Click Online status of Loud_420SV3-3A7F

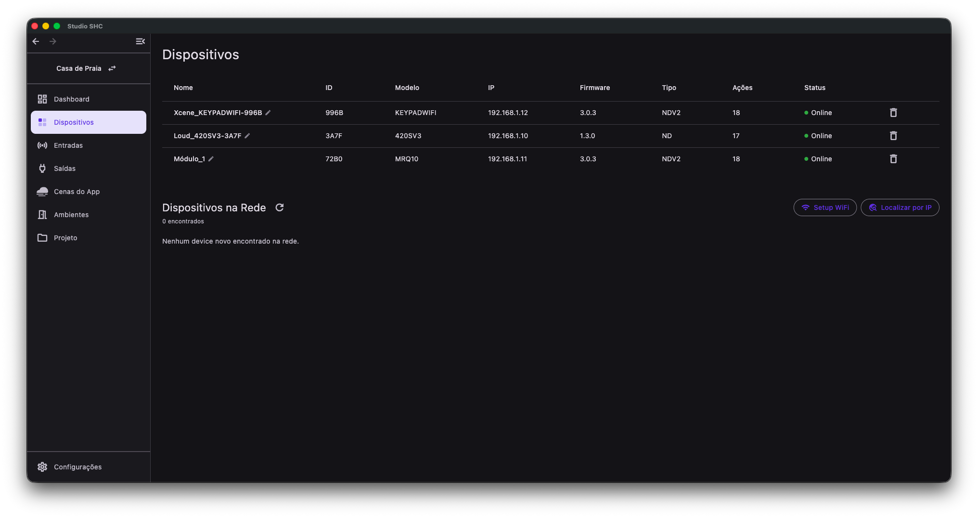[818, 136]
